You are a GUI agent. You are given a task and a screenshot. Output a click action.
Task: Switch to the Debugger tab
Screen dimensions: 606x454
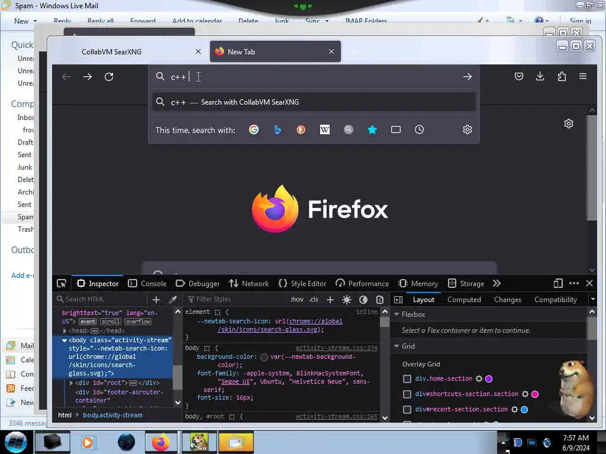[198, 283]
